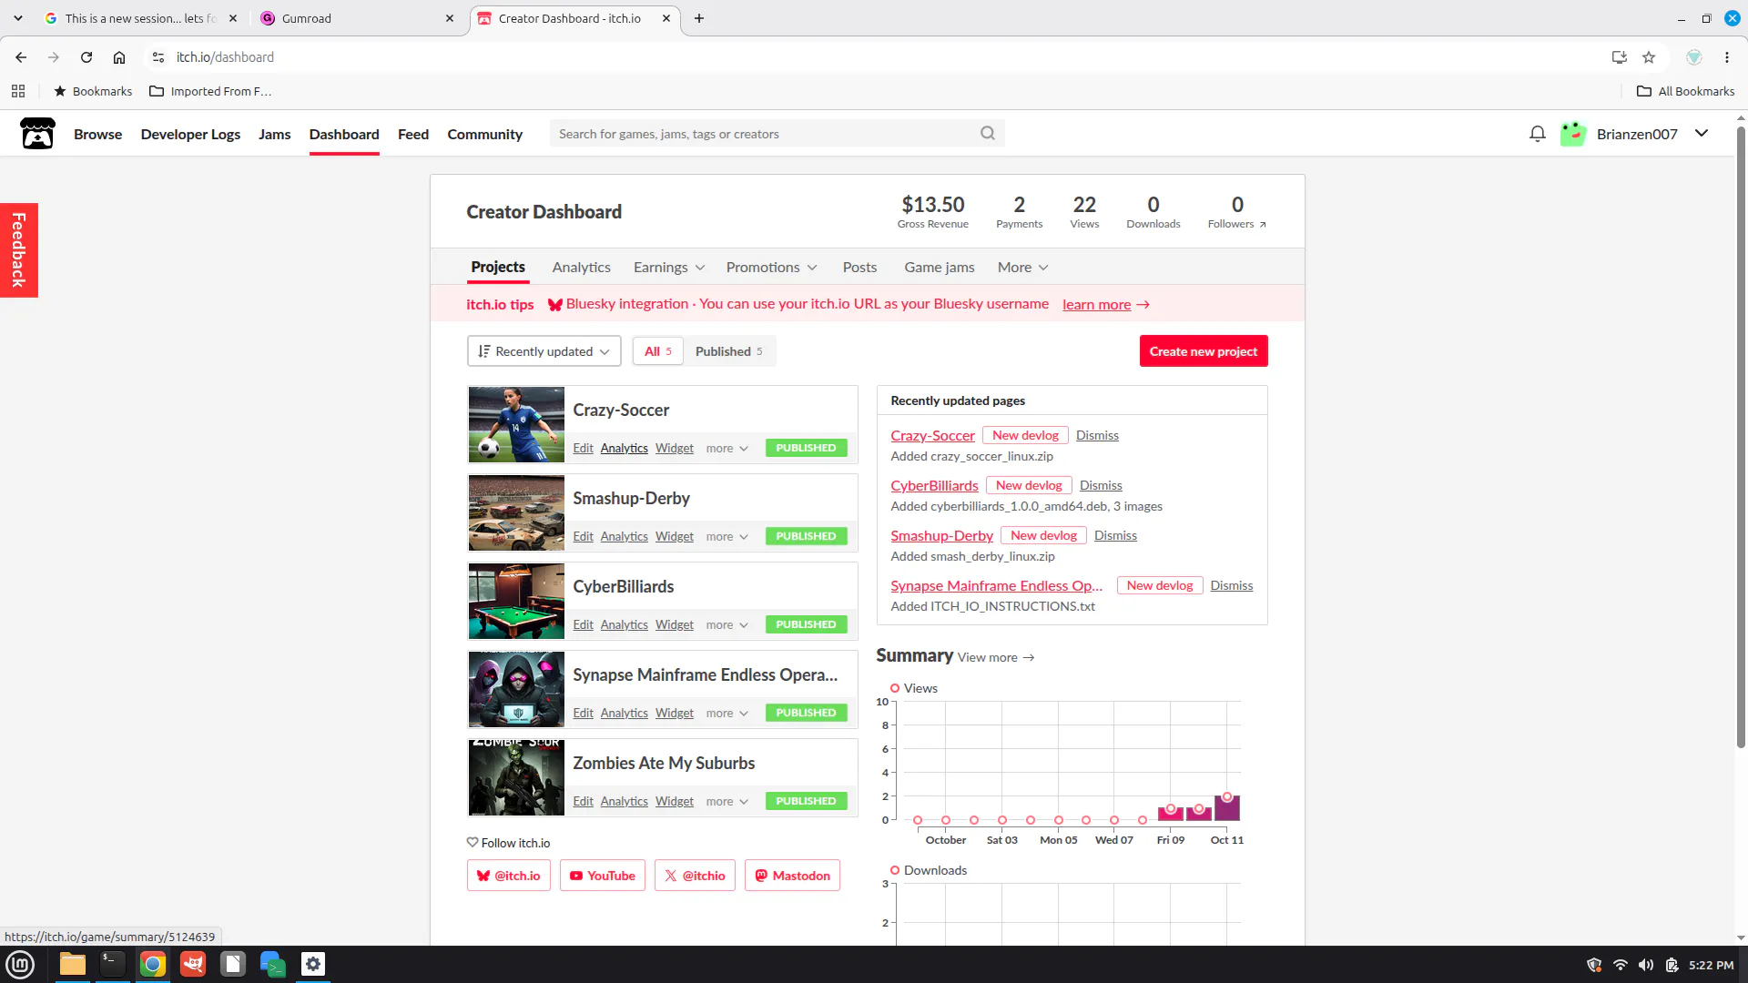This screenshot has width=1748, height=983.
Task: Click Create new project button
Action: tap(1203, 351)
